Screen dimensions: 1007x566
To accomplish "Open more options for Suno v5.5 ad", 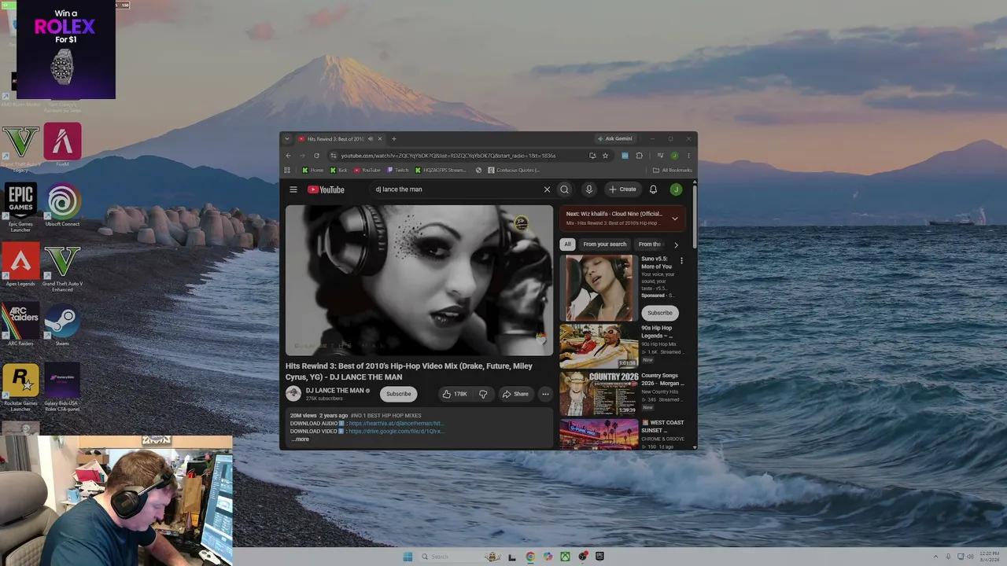I will pyautogui.click(x=681, y=260).
